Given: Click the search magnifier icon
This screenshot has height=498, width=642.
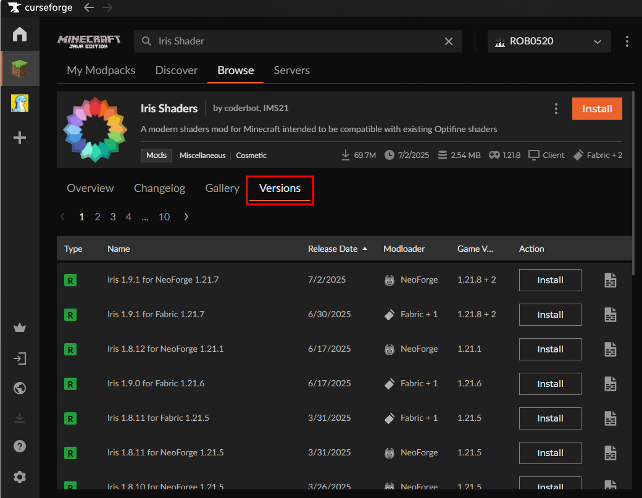Looking at the screenshot, I should (x=146, y=41).
